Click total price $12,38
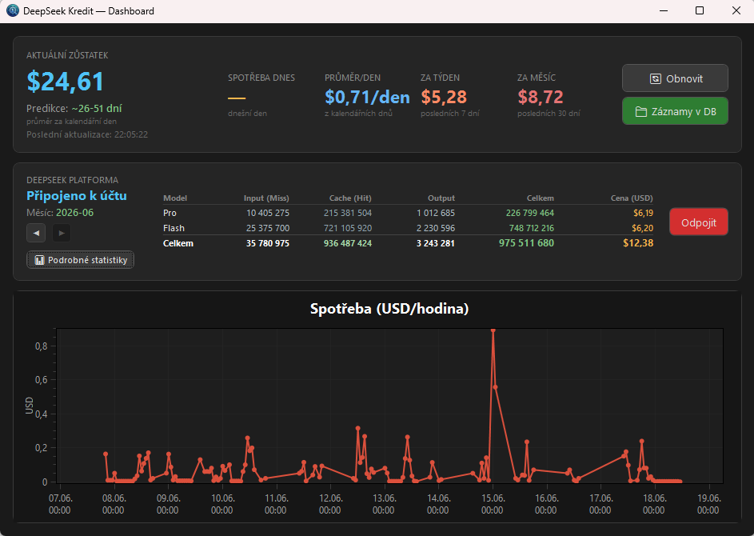The height and width of the screenshot is (536, 754). 638,243
